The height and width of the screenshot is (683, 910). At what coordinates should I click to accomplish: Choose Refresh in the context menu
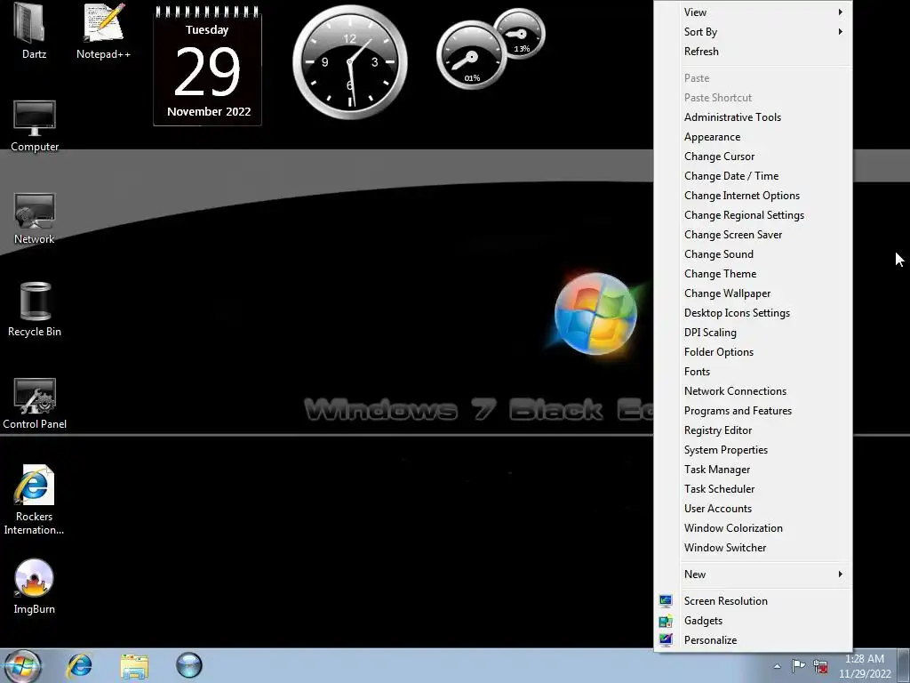coord(754,51)
